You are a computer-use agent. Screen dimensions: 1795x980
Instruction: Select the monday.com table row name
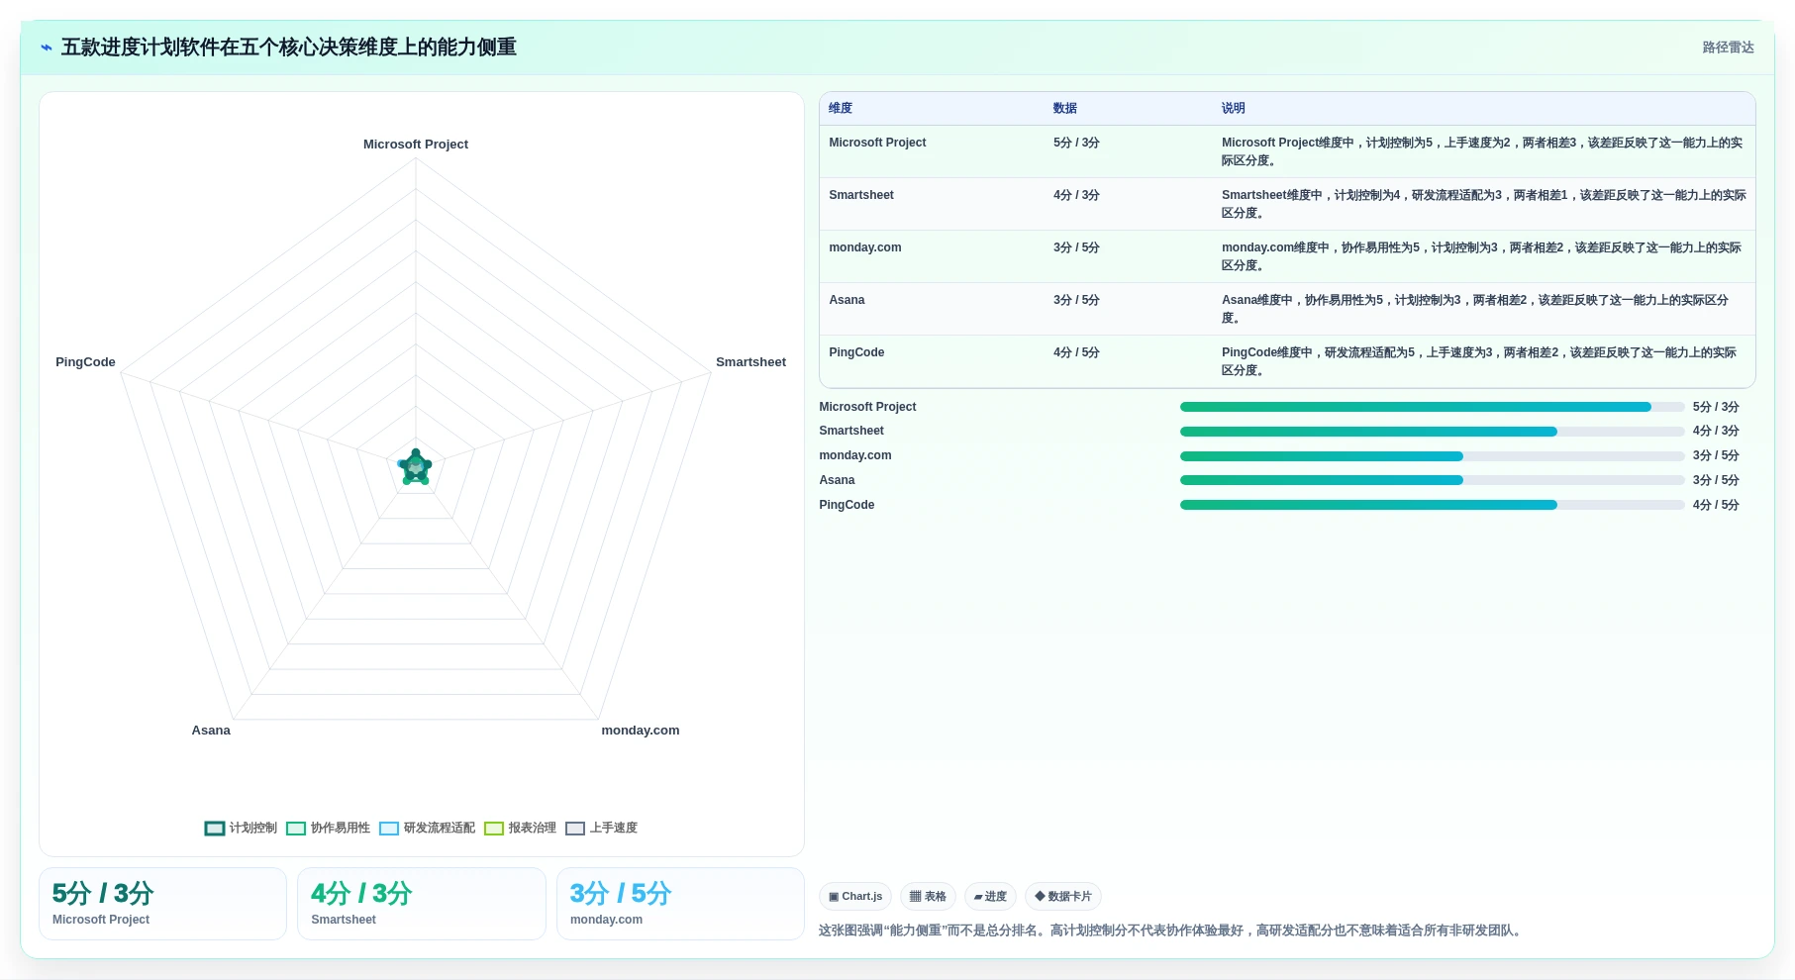pos(865,247)
